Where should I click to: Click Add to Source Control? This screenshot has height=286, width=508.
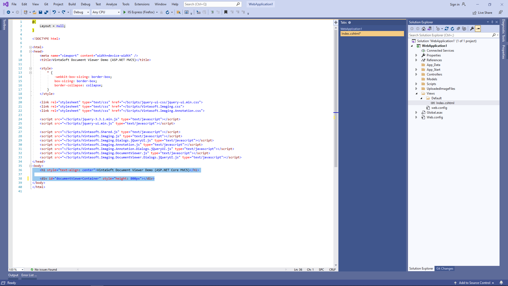click(x=474, y=283)
